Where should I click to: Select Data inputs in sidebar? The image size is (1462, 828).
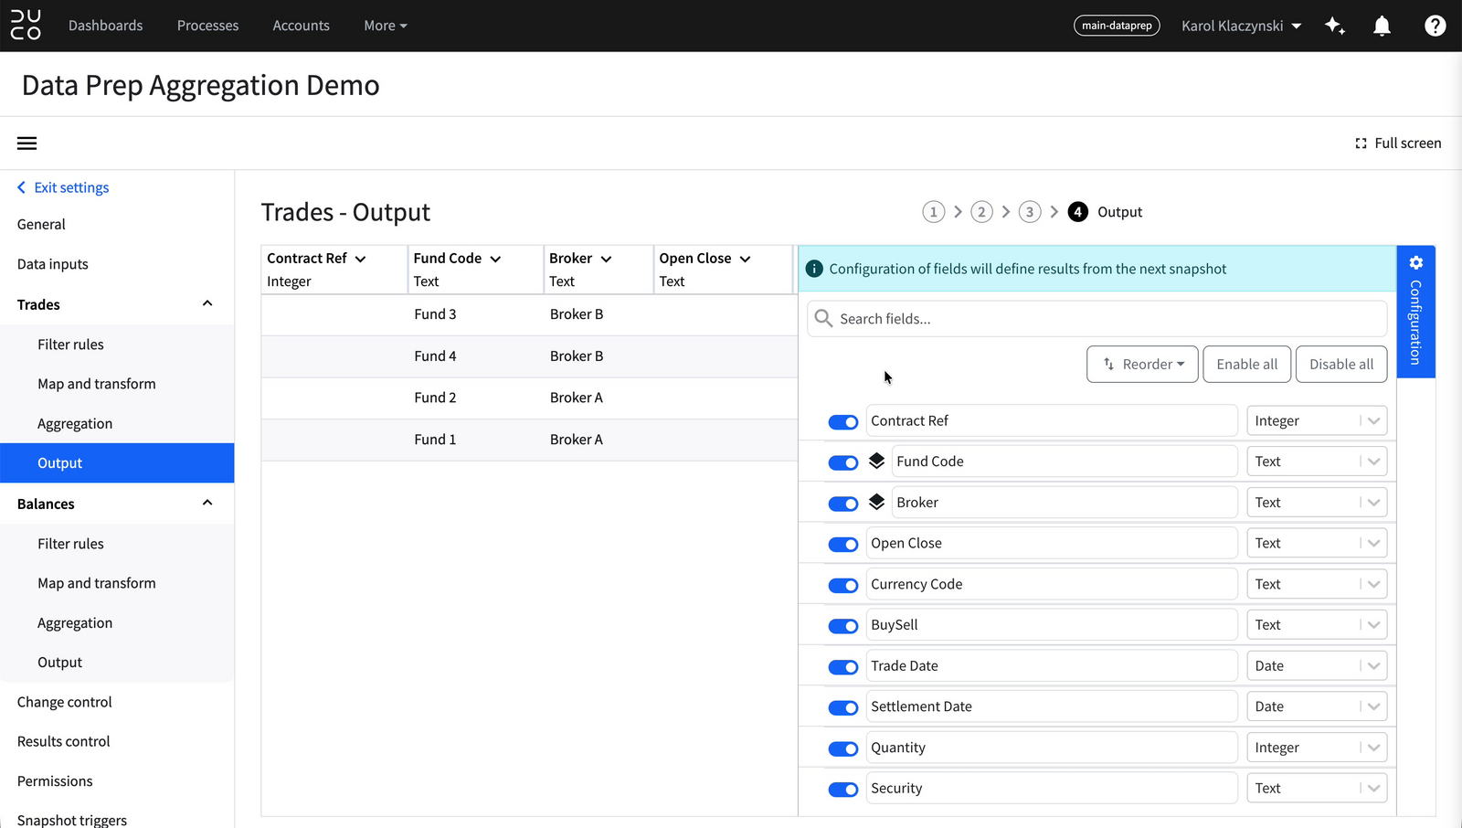pyautogui.click(x=53, y=264)
